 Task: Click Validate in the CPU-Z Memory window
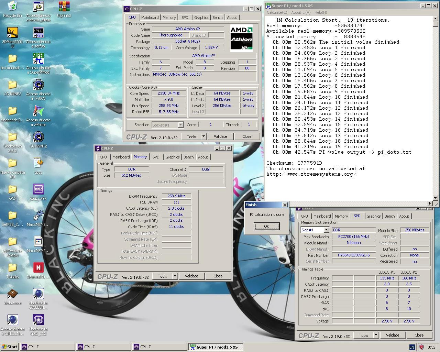[x=191, y=276]
